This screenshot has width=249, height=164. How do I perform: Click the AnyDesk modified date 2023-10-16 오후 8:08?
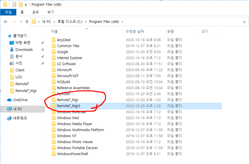143,40
